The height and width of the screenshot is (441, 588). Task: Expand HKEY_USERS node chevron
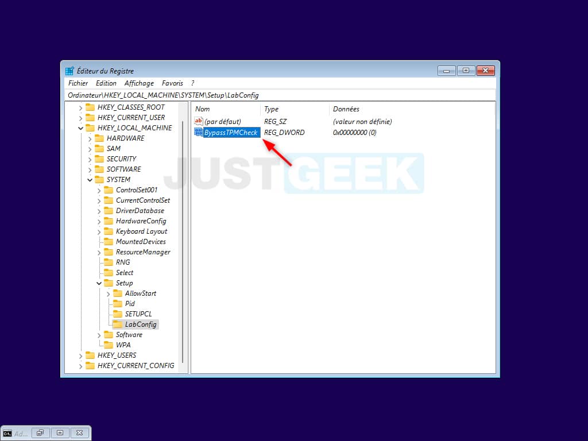80,355
